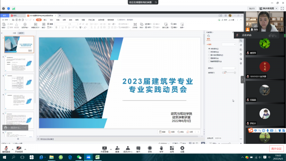
Task: Open the 设置 gear icon
Action: click(x=182, y=148)
